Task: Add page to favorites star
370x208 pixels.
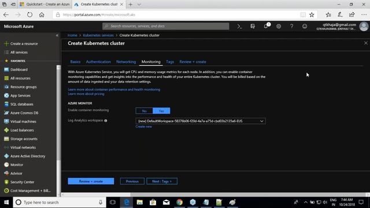Action: (x=312, y=14)
